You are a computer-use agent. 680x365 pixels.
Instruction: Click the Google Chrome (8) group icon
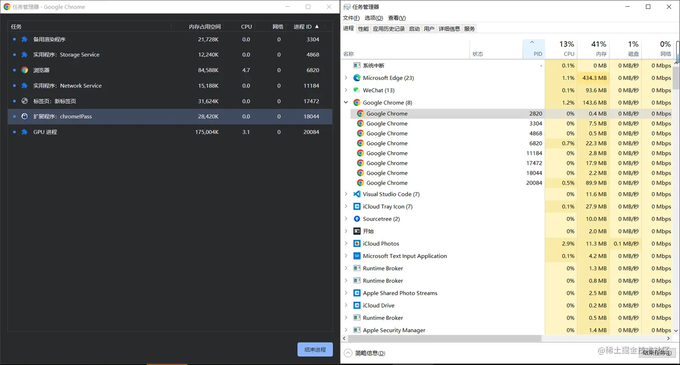[x=357, y=102]
